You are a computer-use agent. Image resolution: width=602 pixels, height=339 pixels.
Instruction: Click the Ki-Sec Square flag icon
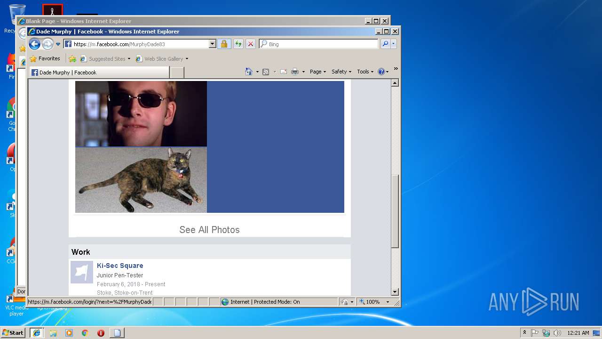(82, 272)
